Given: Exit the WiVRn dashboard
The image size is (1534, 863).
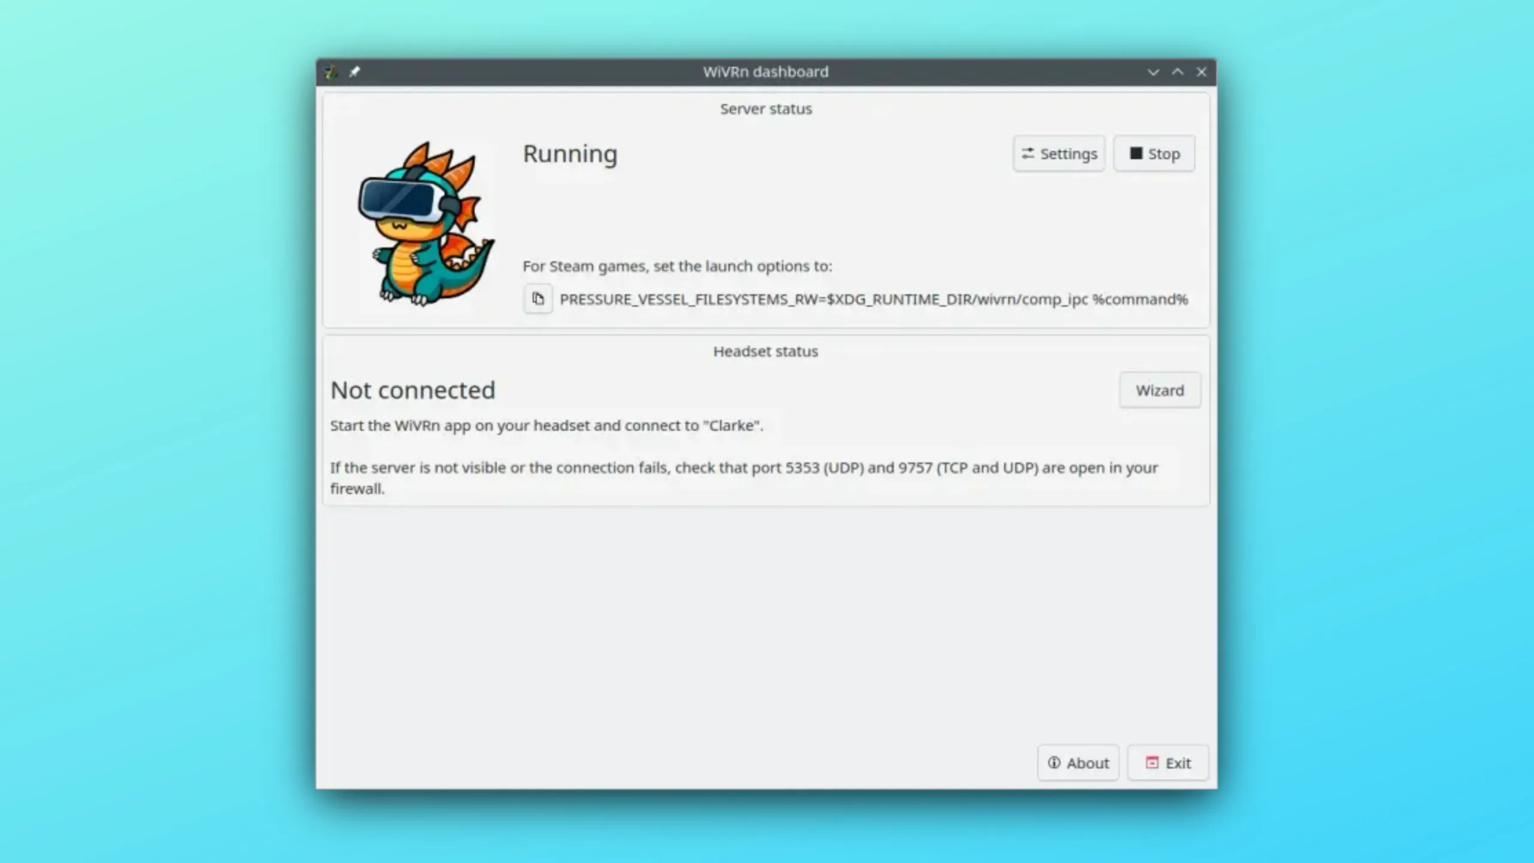Looking at the screenshot, I should [x=1168, y=763].
